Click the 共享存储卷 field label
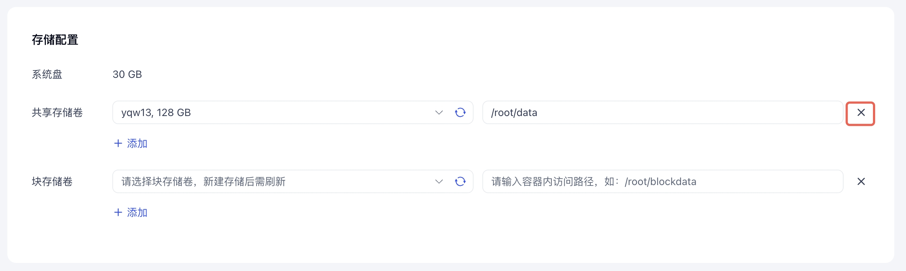The width and height of the screenshot is (906, 271). pyautogui.click(x=57, y=112)
